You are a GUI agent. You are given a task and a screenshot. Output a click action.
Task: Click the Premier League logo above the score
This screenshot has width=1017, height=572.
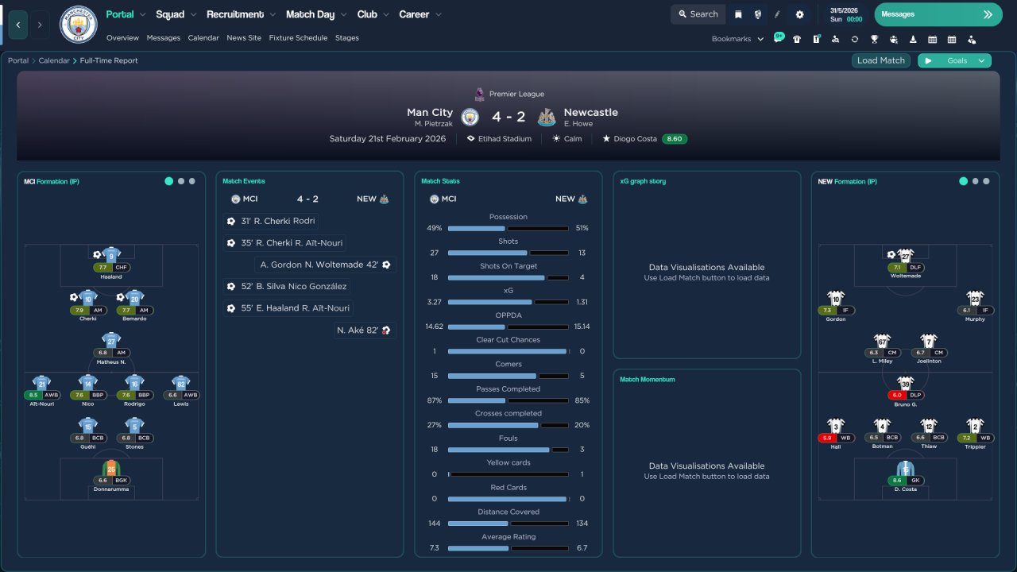click(x=479, y=94)
